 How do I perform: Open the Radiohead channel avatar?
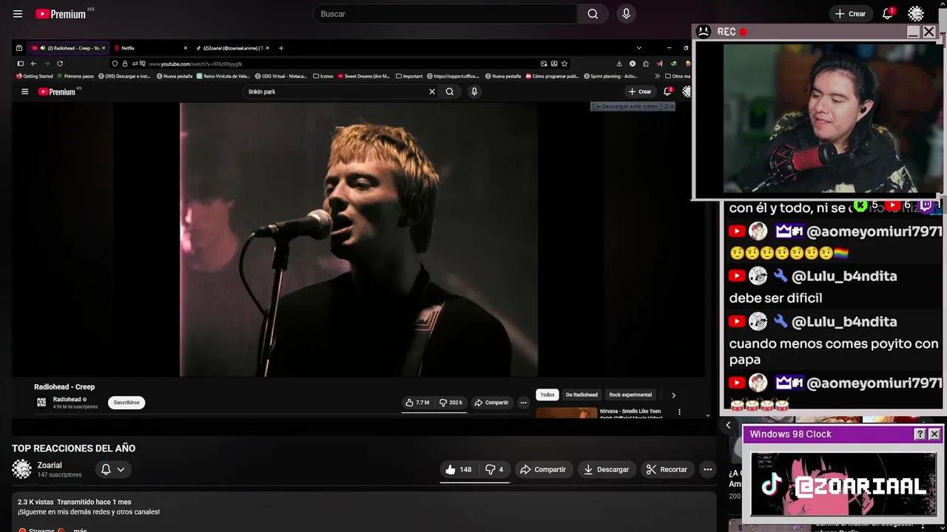pos(41,402)
